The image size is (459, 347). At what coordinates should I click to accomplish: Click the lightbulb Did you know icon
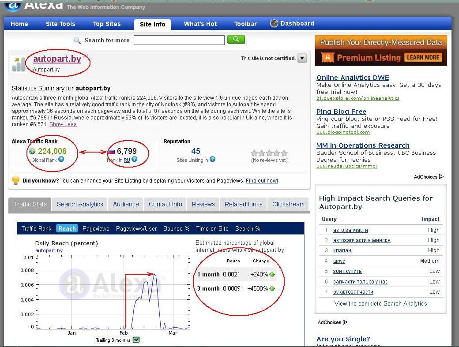pos(15,180)
